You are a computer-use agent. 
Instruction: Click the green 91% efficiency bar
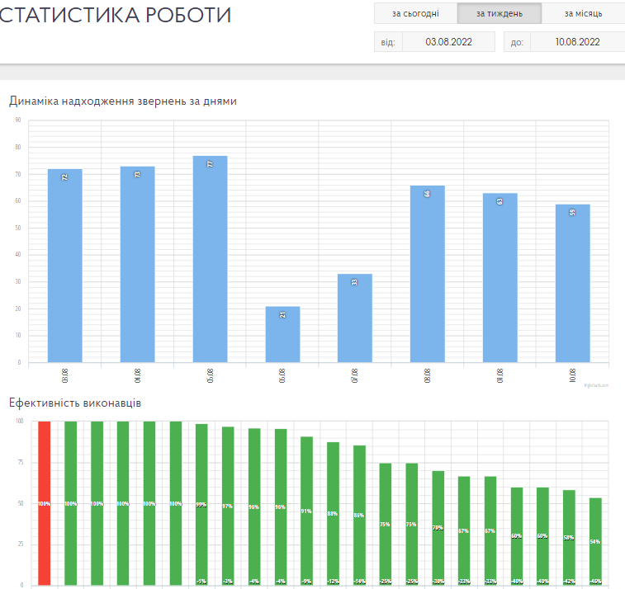click(x=306, y=511)
